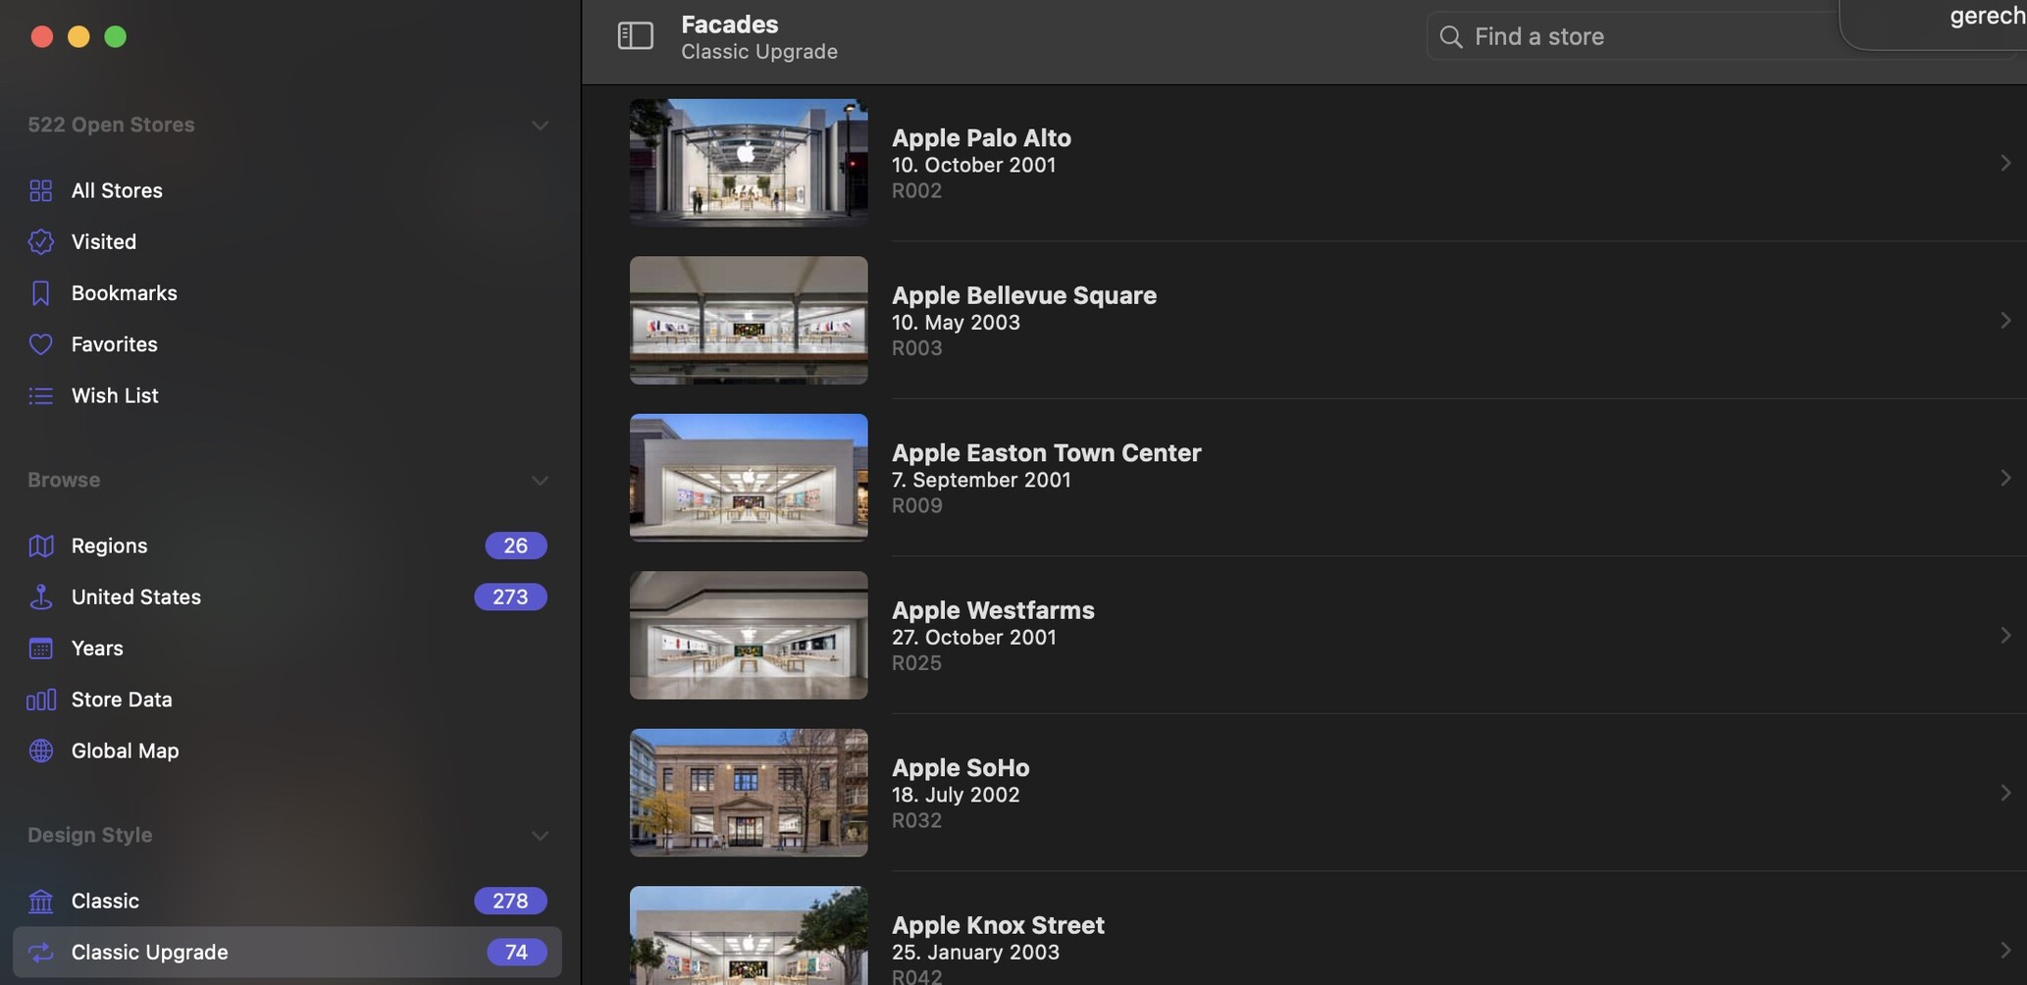Click the All Stores grid icon

tap(40, 190)
